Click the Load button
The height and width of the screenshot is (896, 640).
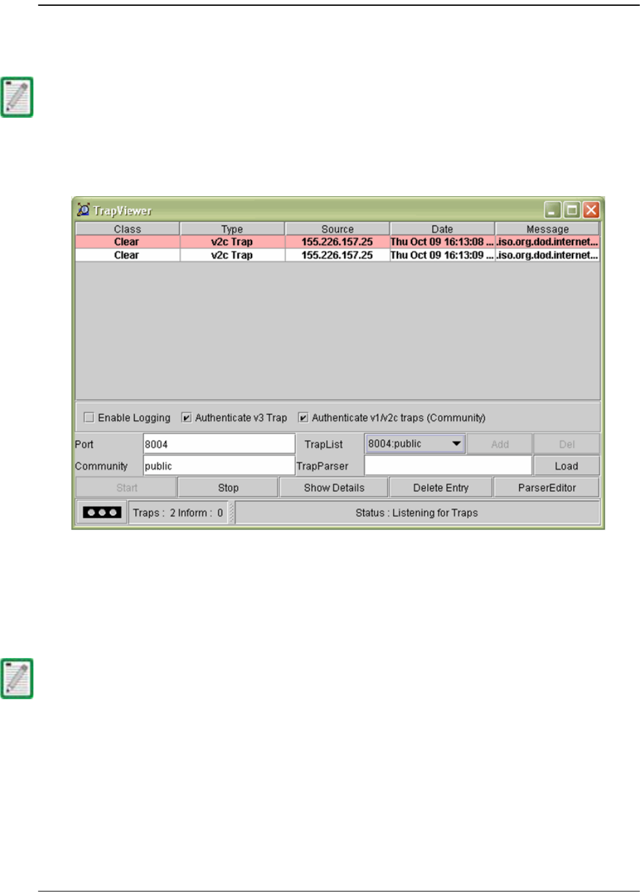coord(567,466)
